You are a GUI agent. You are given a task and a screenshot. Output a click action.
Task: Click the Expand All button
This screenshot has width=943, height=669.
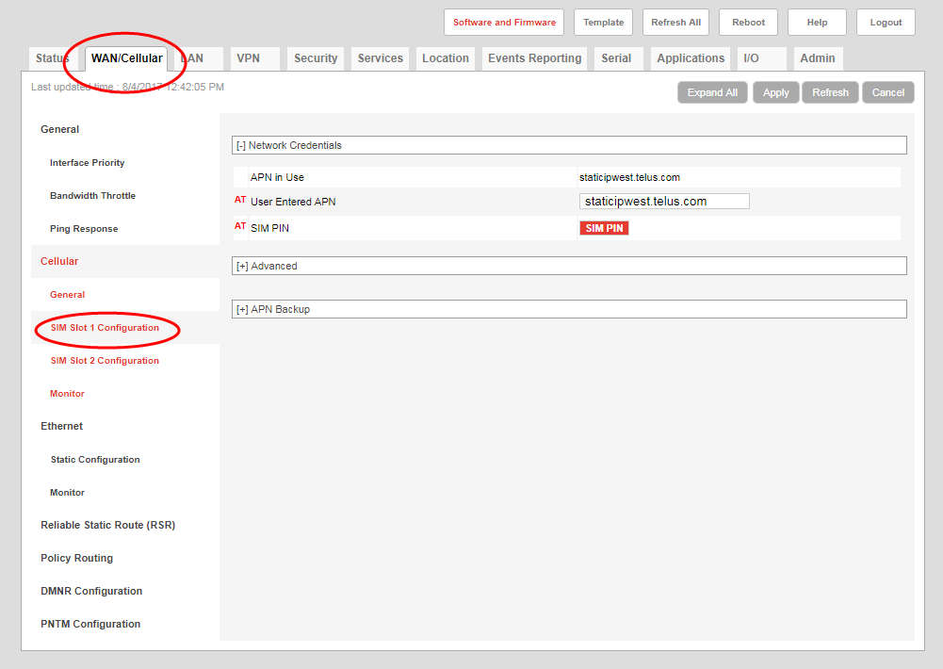point(712,92)
